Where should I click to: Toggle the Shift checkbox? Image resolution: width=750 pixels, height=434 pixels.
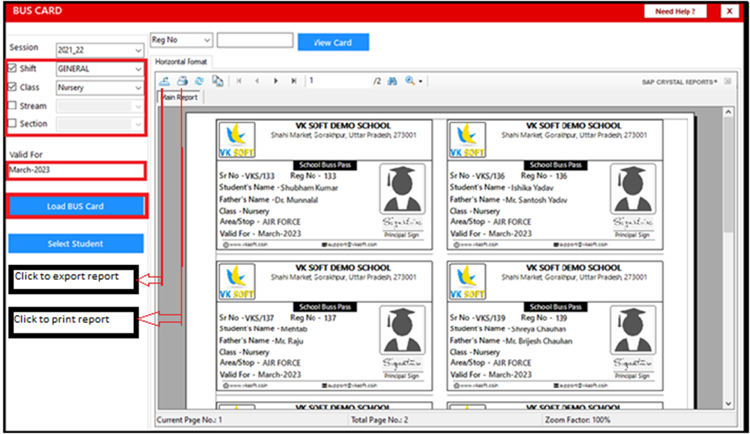point(12,68)
